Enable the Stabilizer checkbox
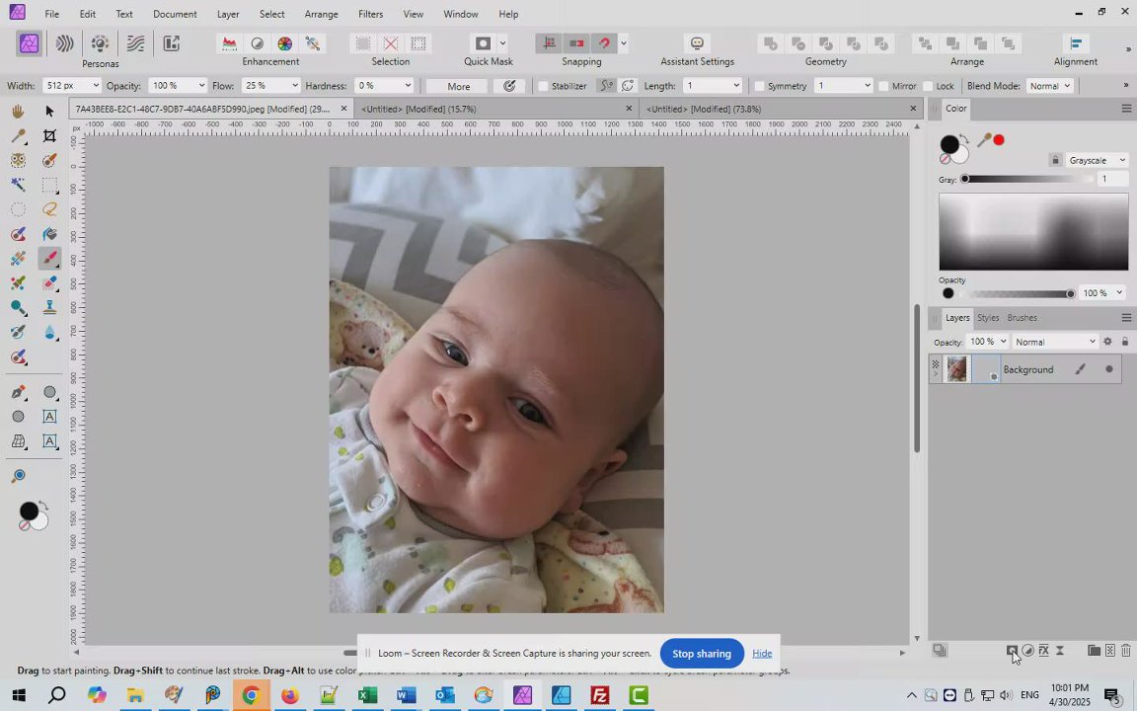This screenshot has width=1137, height=711. click(544, 86)
